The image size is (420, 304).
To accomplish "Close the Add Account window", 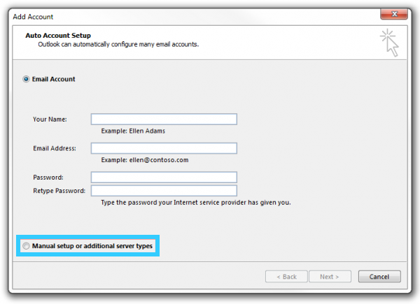I will 394,14.
